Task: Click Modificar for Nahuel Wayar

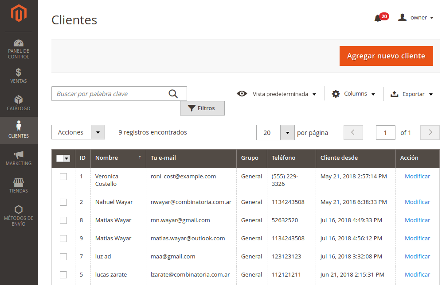Action: [417, 202]
